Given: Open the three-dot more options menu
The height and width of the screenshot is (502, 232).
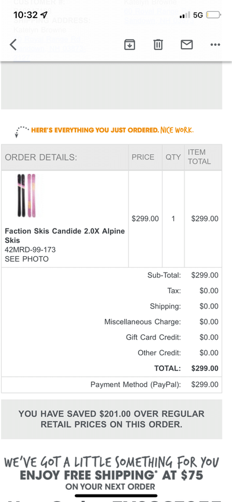Looking at the screenshot, I should (x=215, y=45).
